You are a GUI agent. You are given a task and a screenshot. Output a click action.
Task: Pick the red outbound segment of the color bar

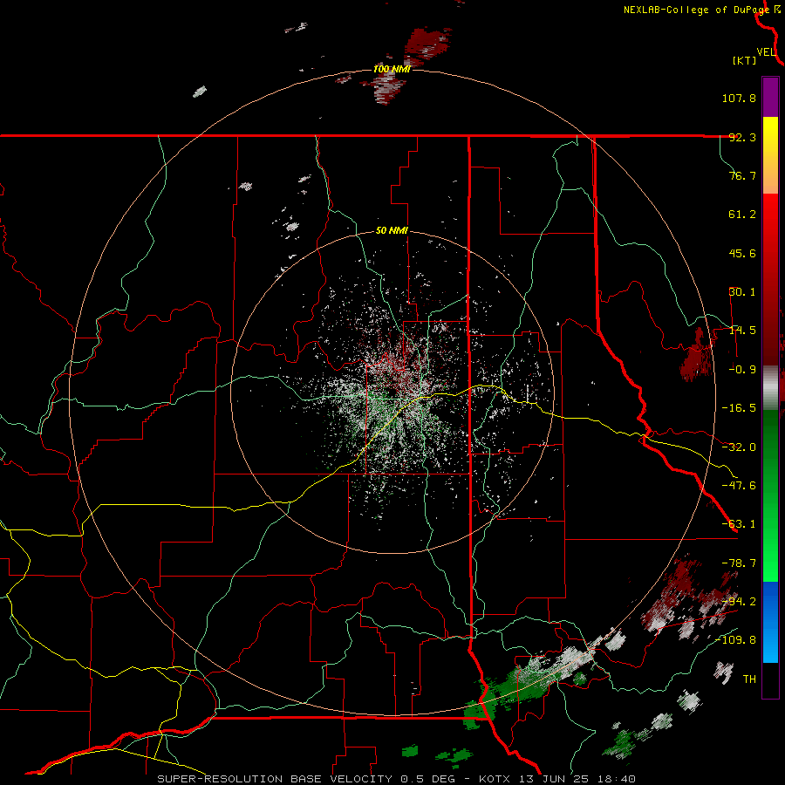(x=770, y=279)
